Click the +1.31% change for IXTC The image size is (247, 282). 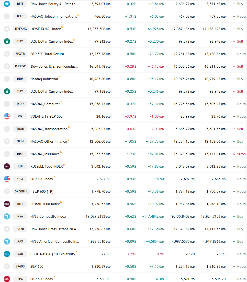[x=131, y=17]
